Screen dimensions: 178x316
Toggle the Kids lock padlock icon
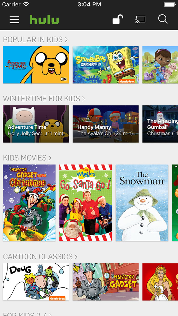click(118, 19)
